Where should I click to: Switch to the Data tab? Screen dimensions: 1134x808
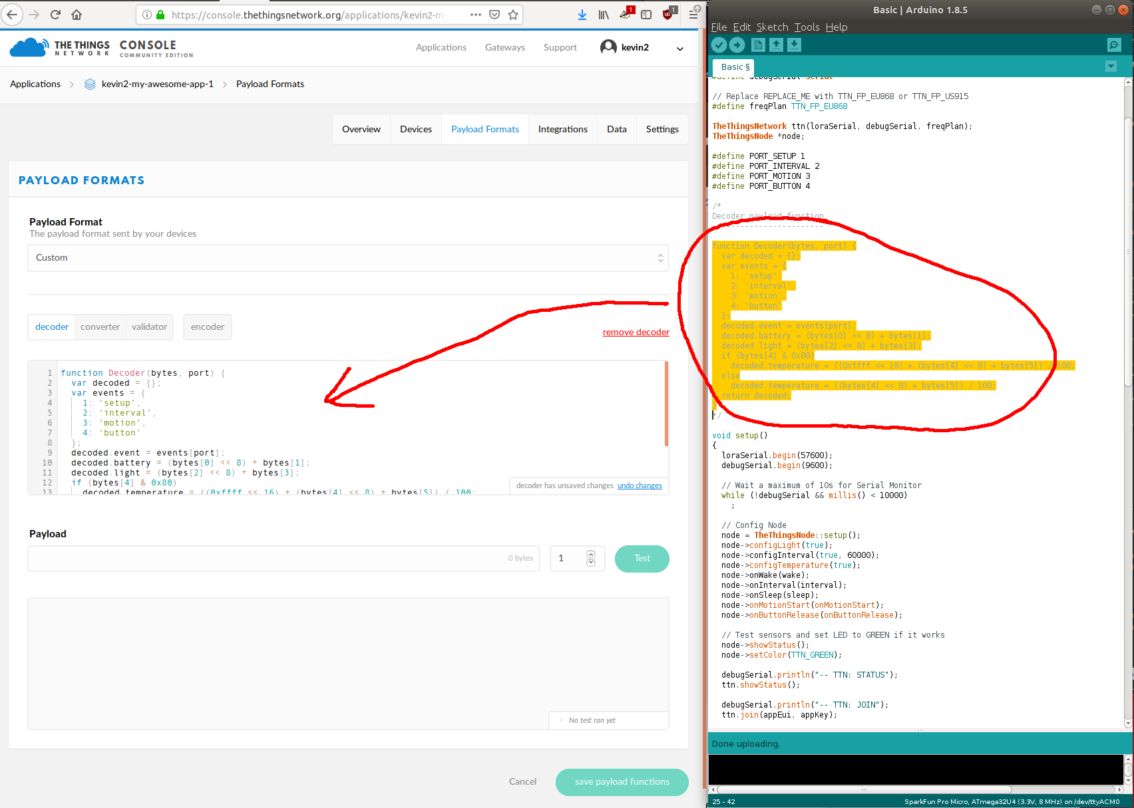pyautogui.click(x=617, y=129)
